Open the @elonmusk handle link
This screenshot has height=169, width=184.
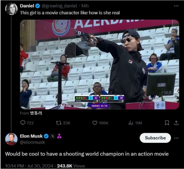pyautogui.click(x=33, y=142)
